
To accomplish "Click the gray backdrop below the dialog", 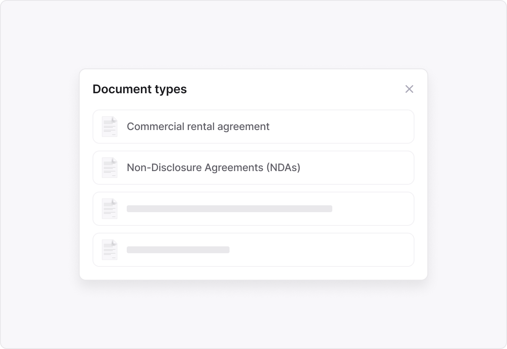I will coord(254,314).
